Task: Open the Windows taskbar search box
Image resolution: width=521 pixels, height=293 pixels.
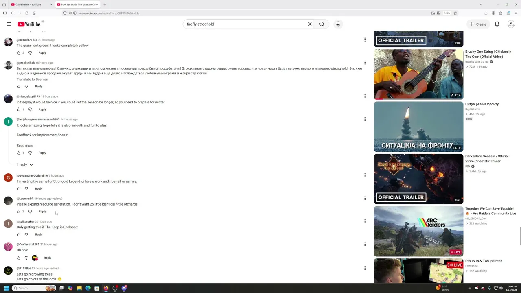Action: click(x=34, y=288)
